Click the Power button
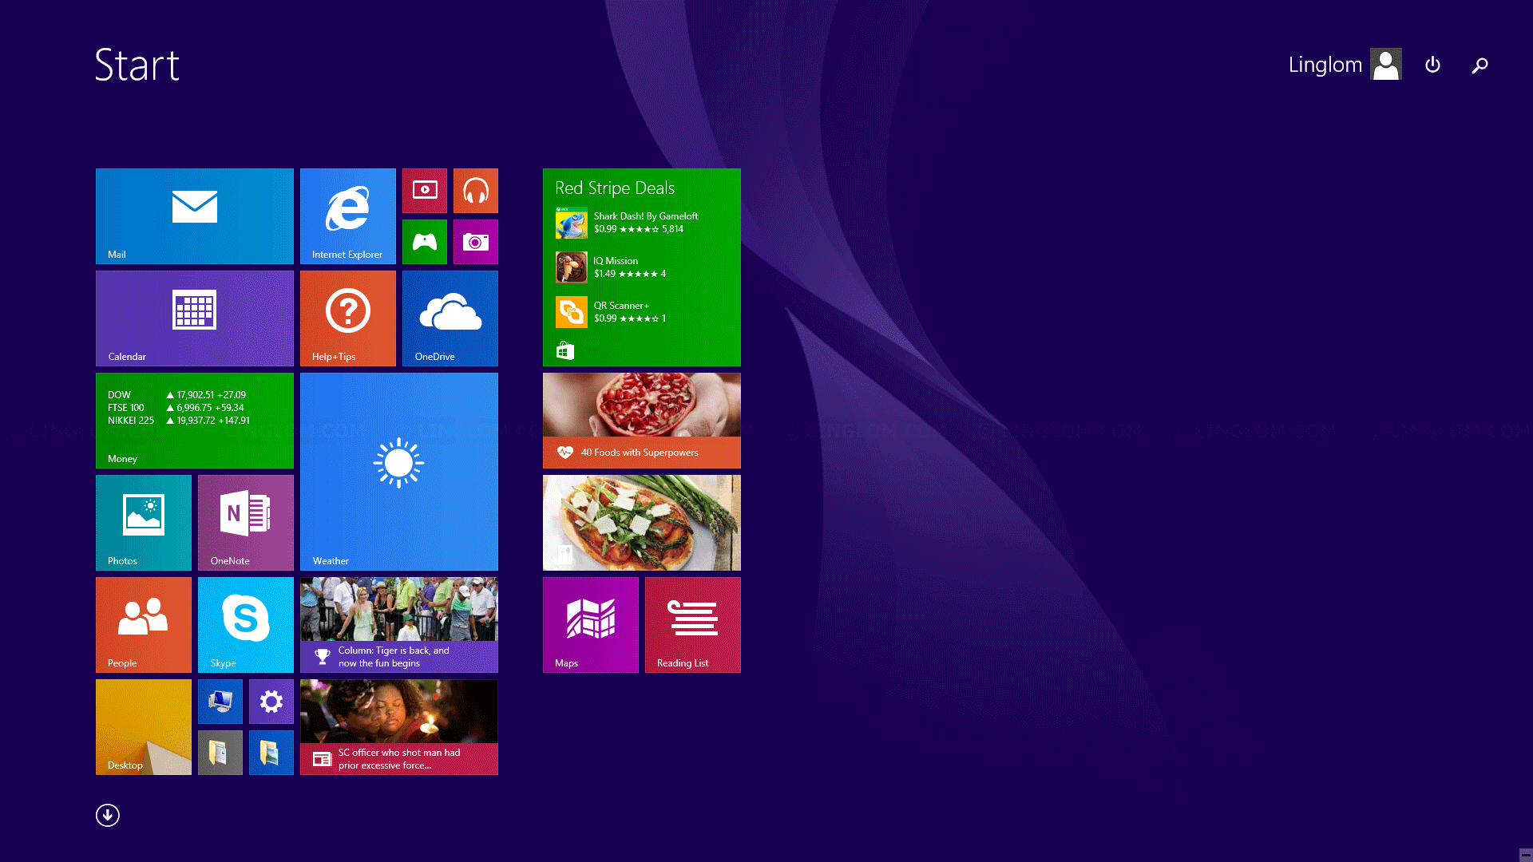1533x862 pixels. (x=1432, y=65)
